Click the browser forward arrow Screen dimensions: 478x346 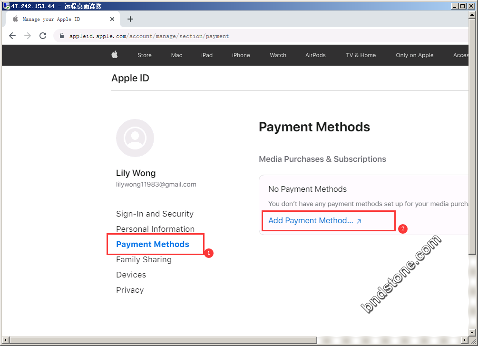click(x=28, y=36)
